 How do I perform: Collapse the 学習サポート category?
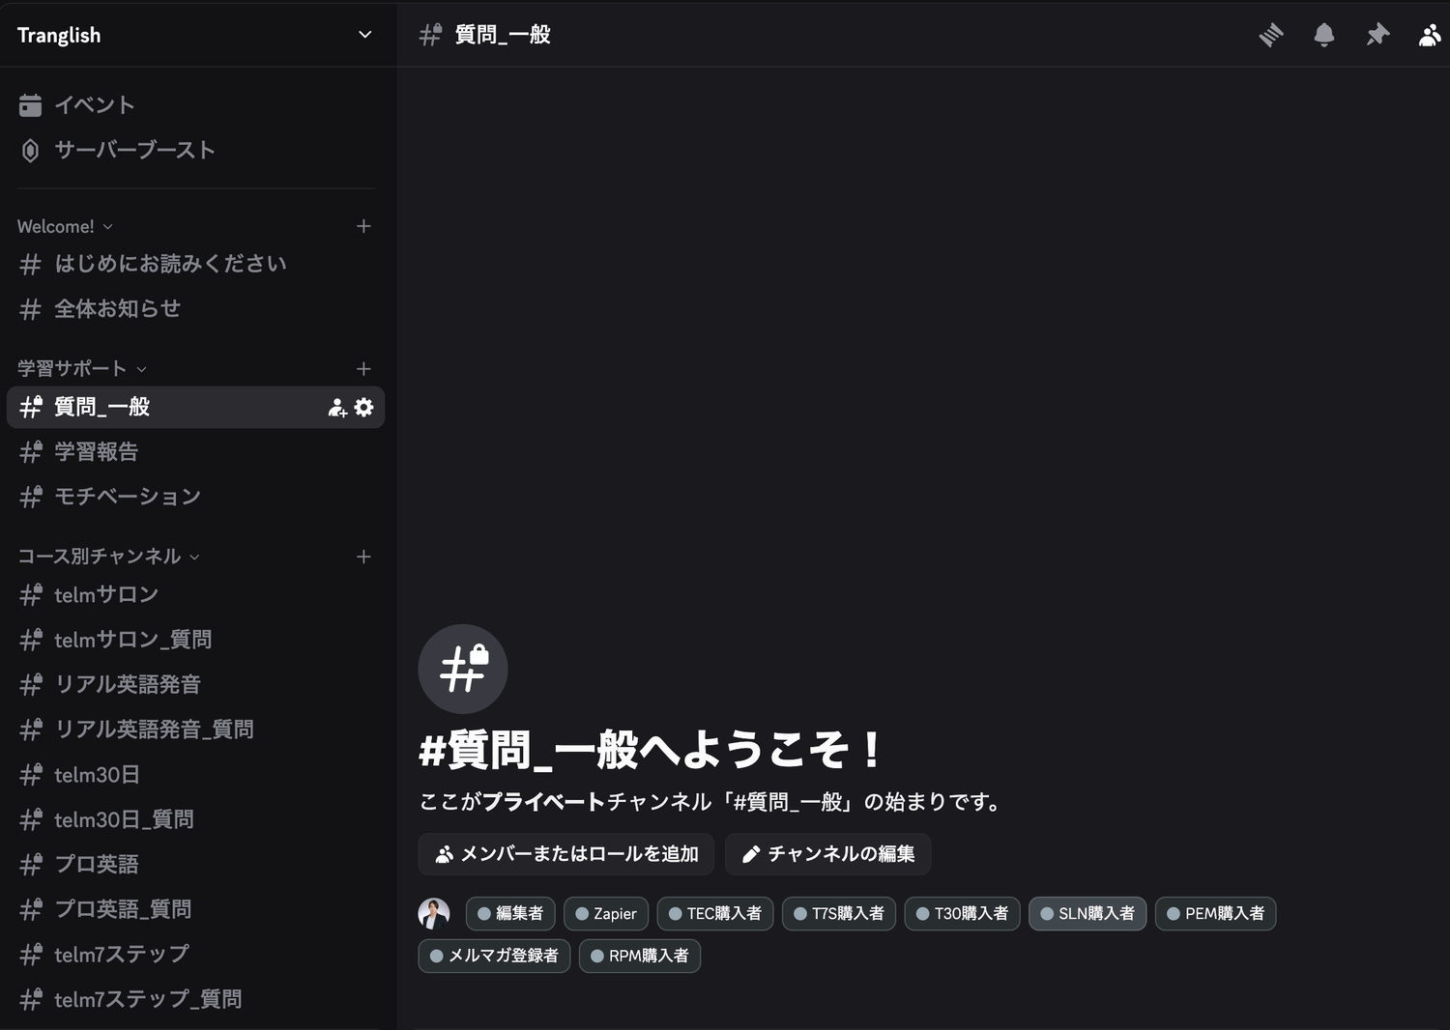[82, 369]
